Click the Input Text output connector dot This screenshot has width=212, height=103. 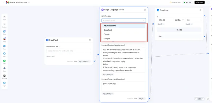(x=94, y=61)
